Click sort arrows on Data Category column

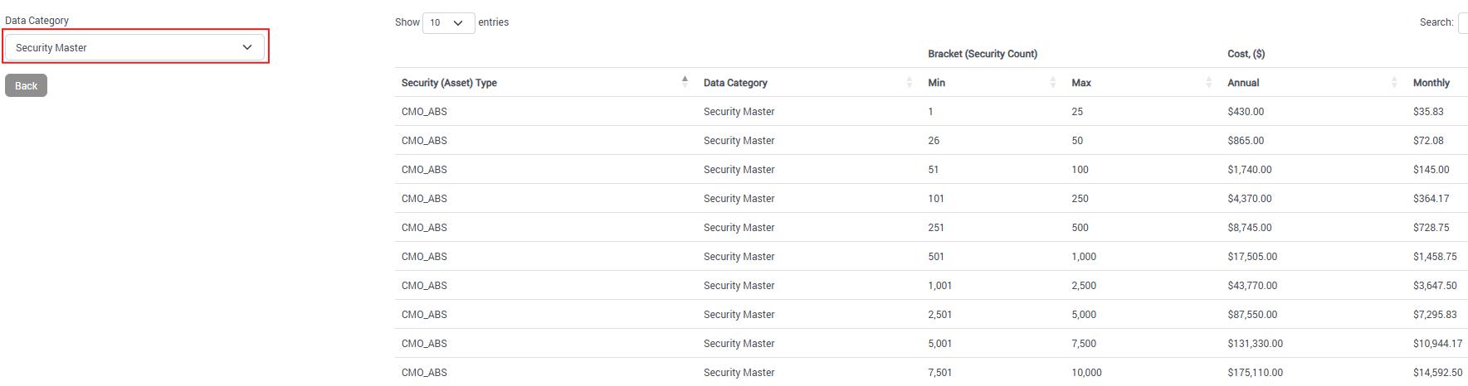[910, 83]
